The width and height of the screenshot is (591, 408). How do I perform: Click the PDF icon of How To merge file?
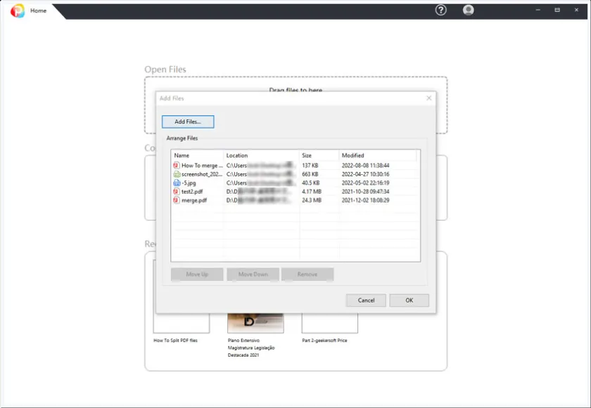(x=177, y=166)
